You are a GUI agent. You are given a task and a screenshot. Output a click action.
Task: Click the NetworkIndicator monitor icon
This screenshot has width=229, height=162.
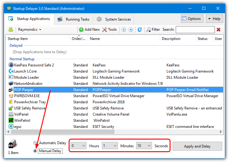tap(11, 83)
